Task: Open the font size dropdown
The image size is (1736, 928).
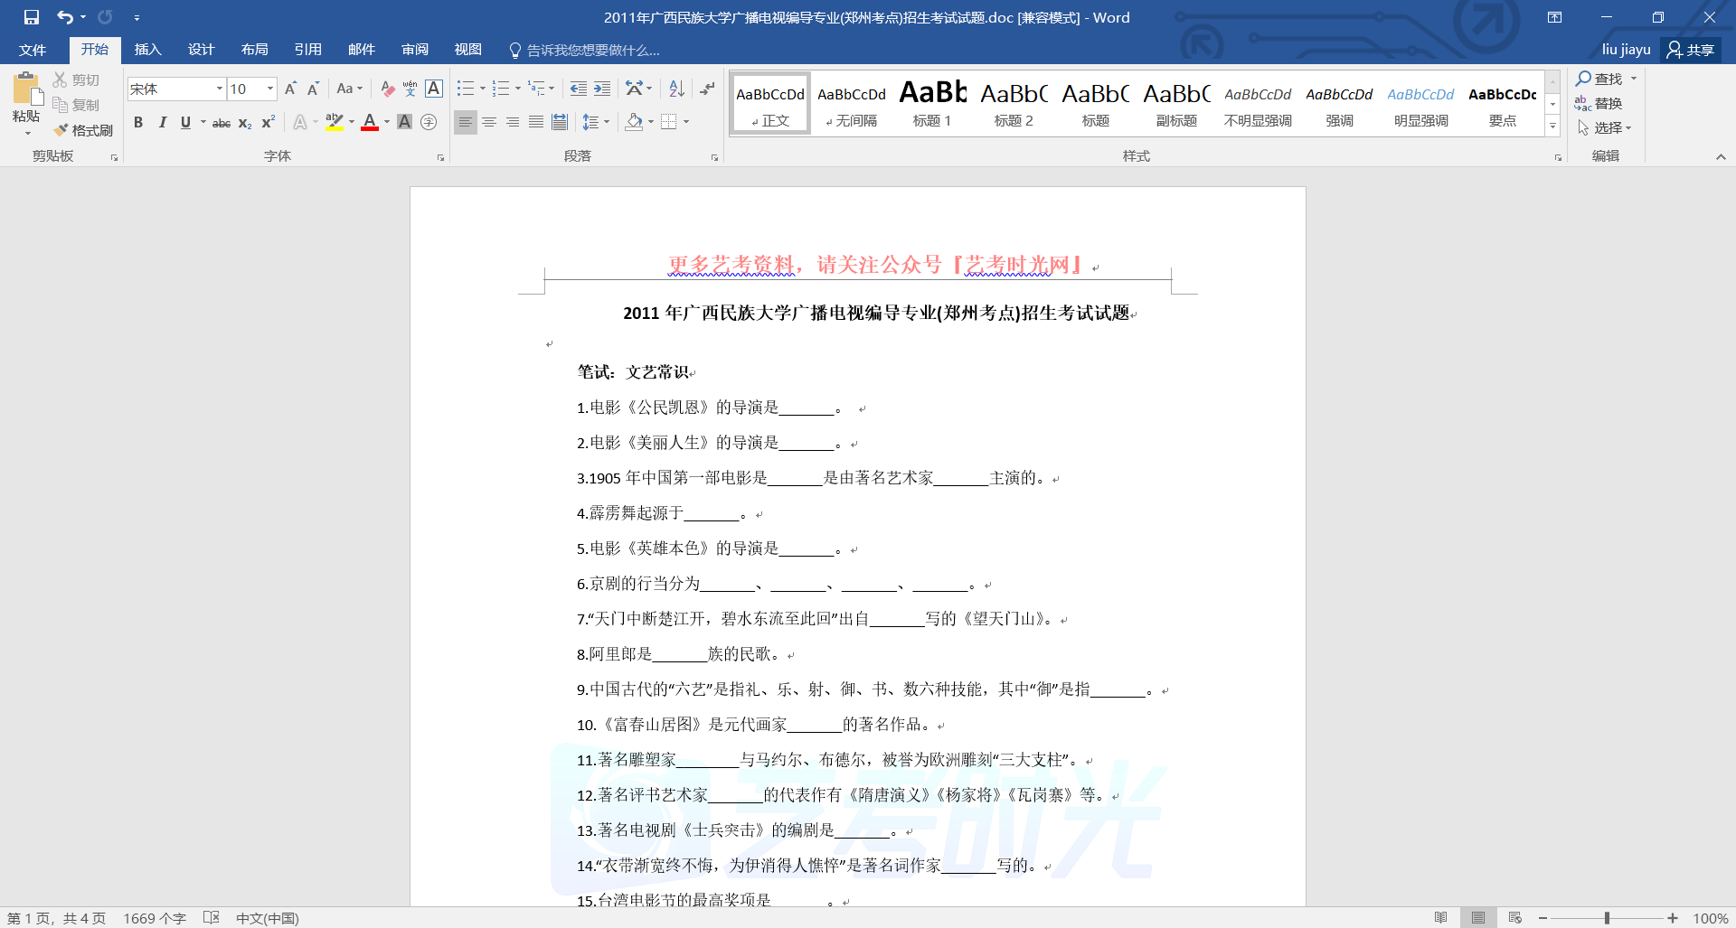Action: (x=269, y=89)
